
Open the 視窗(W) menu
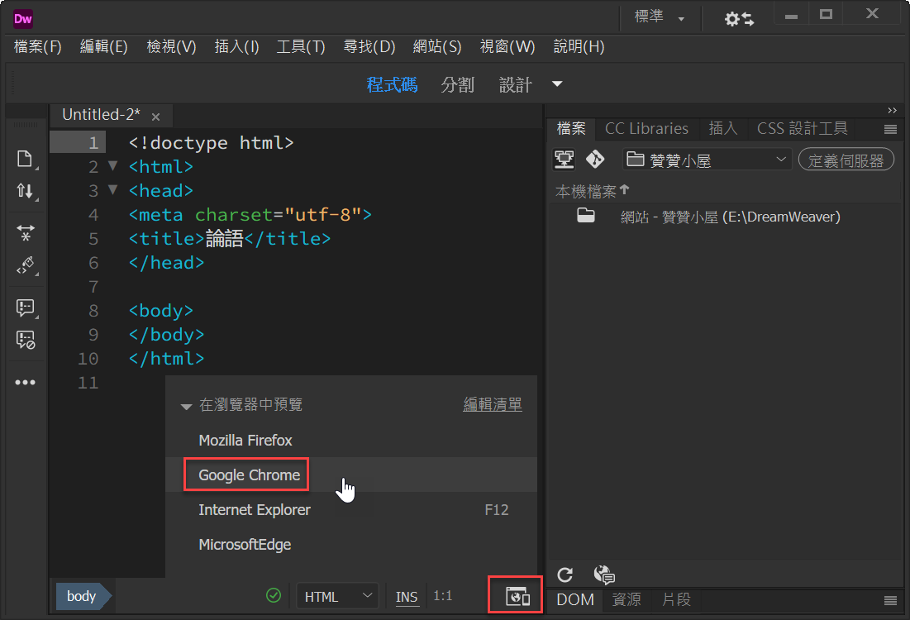[x=507, y=46]
